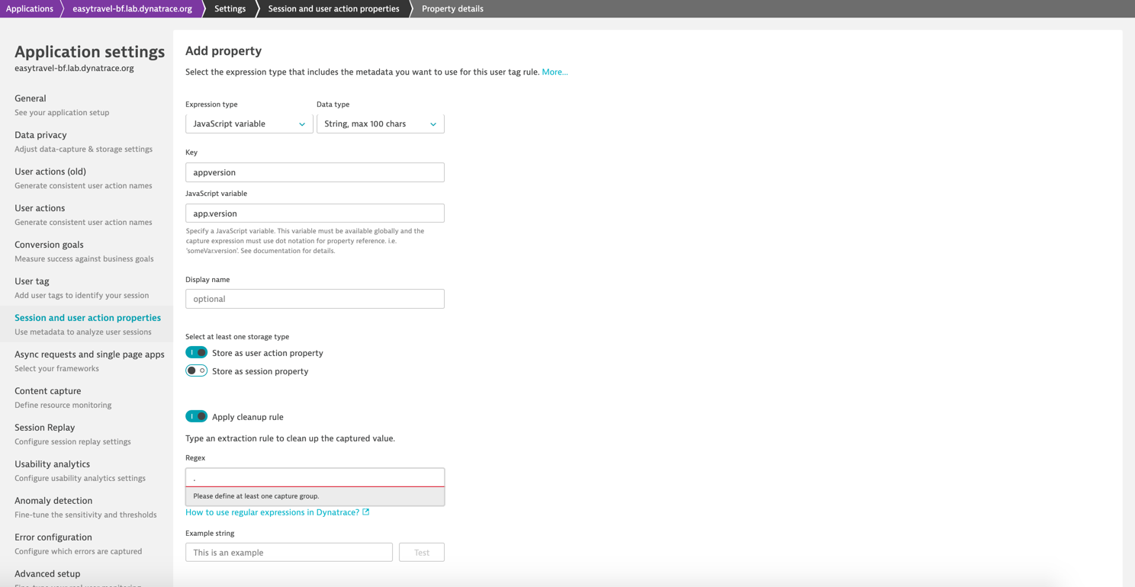Open the Expression type dropdown
1135x587 pixels.
(249, 123)
